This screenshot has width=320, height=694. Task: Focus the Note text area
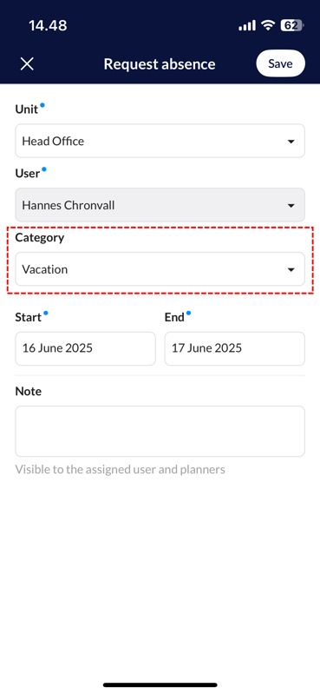click(160, 431)
